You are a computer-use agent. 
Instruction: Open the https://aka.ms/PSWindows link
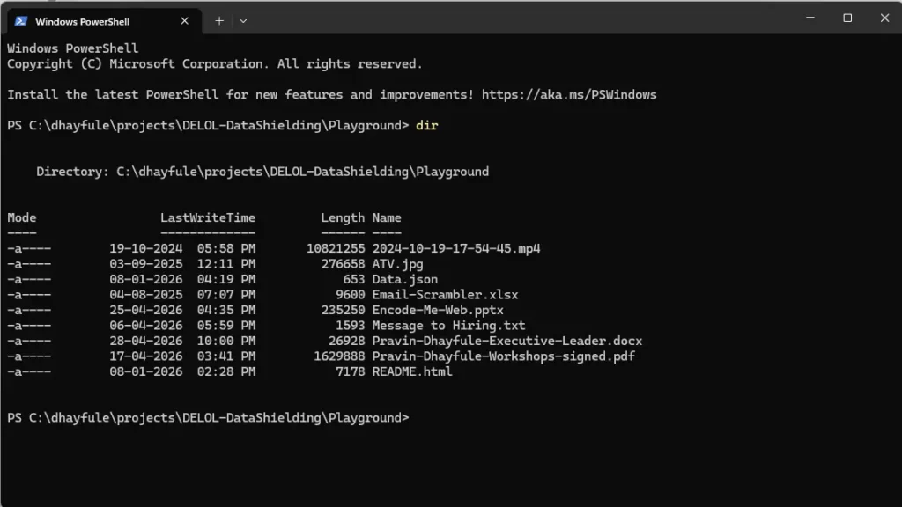pos(569,95)
